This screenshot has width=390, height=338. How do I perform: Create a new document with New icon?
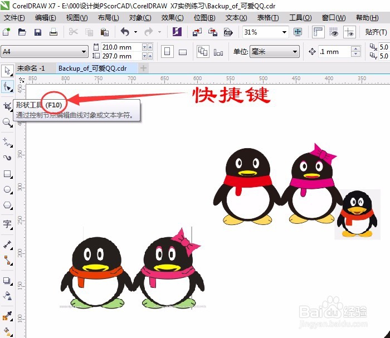click(x=7, y=32)
